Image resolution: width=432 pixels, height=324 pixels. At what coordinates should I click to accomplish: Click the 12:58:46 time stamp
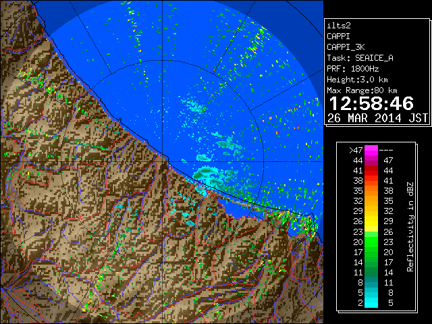(x=371, y=103)
